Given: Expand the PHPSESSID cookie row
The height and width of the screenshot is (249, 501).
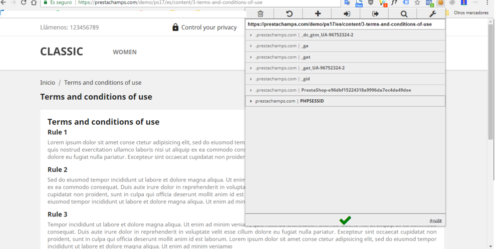Looking at the screenshot, I should click(345, 101).
